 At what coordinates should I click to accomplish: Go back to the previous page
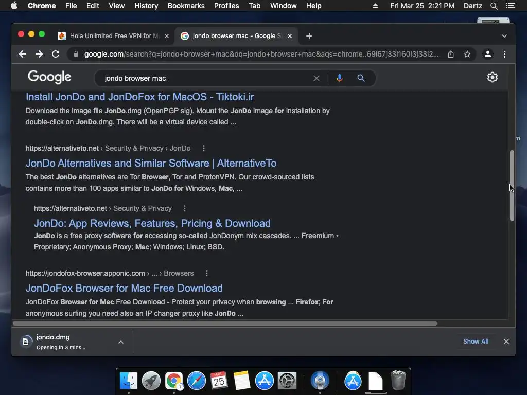click(23, 54)
